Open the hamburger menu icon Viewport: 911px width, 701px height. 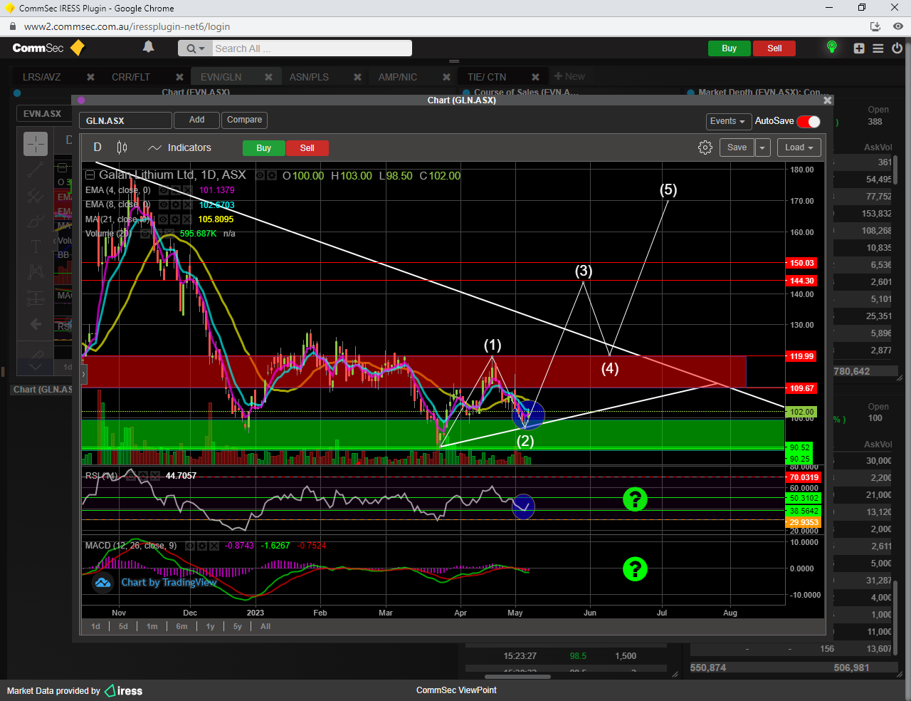(878, 48)
